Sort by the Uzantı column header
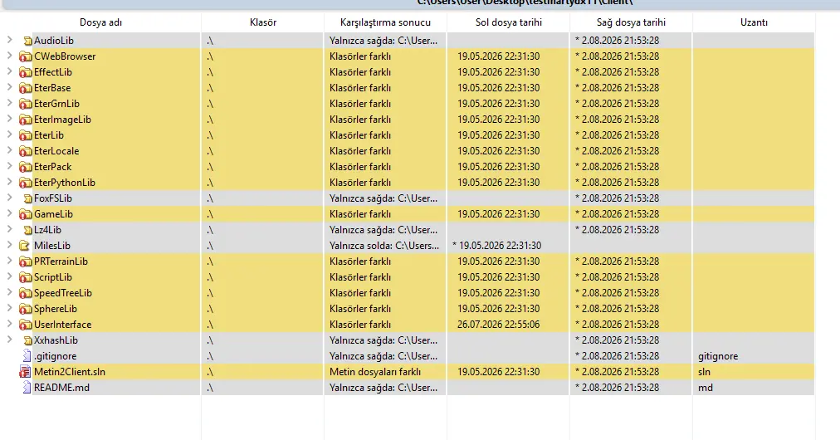Viewport: 840px width, 440px height. 754,22
